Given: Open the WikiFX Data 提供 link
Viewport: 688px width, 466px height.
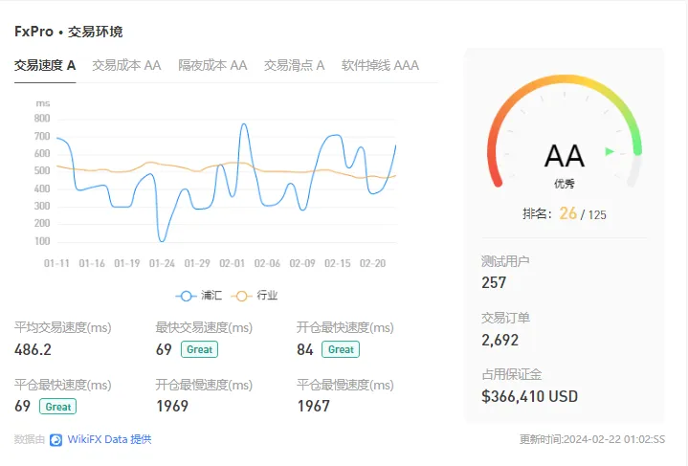Looking at the screenshot, I should (109, 439).
